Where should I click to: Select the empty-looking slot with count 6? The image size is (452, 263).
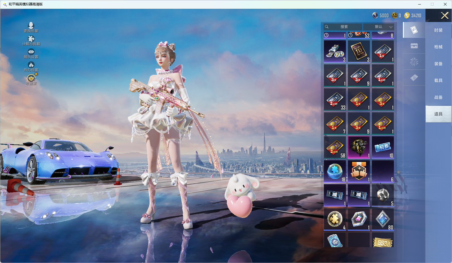pyautogui.click(x=383, y=171)
